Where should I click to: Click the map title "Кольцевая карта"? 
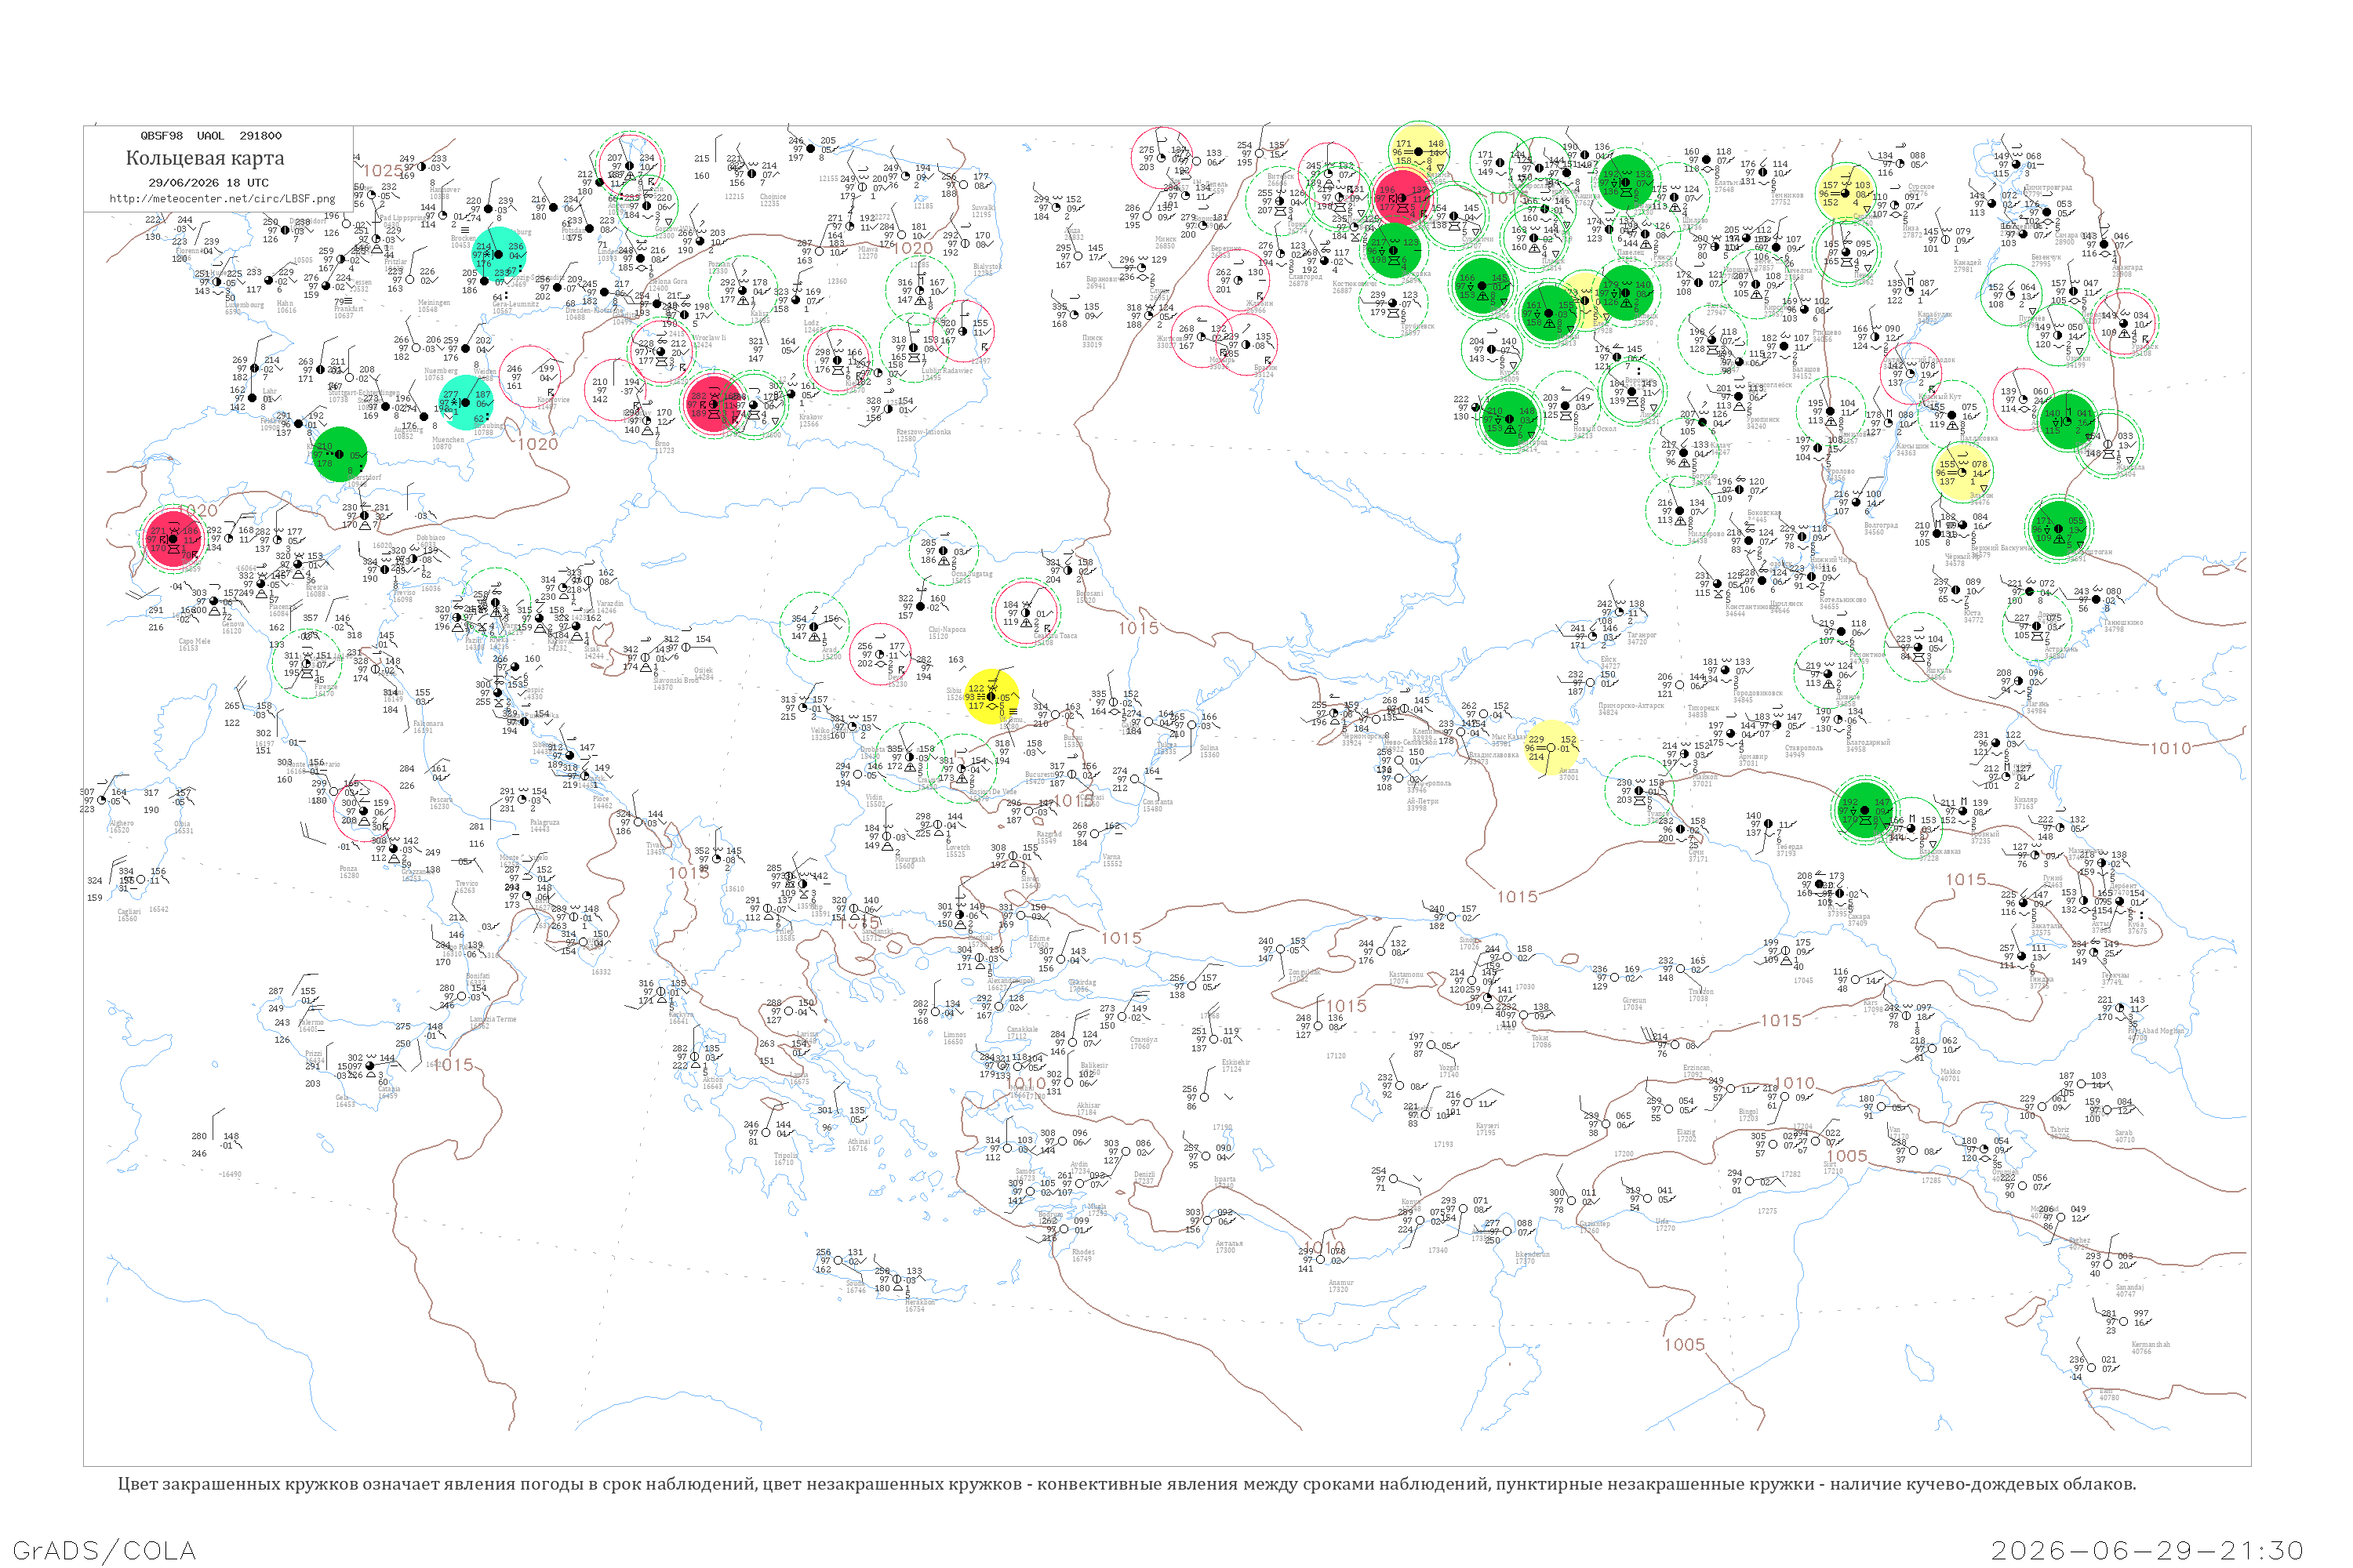coord(205,158)
